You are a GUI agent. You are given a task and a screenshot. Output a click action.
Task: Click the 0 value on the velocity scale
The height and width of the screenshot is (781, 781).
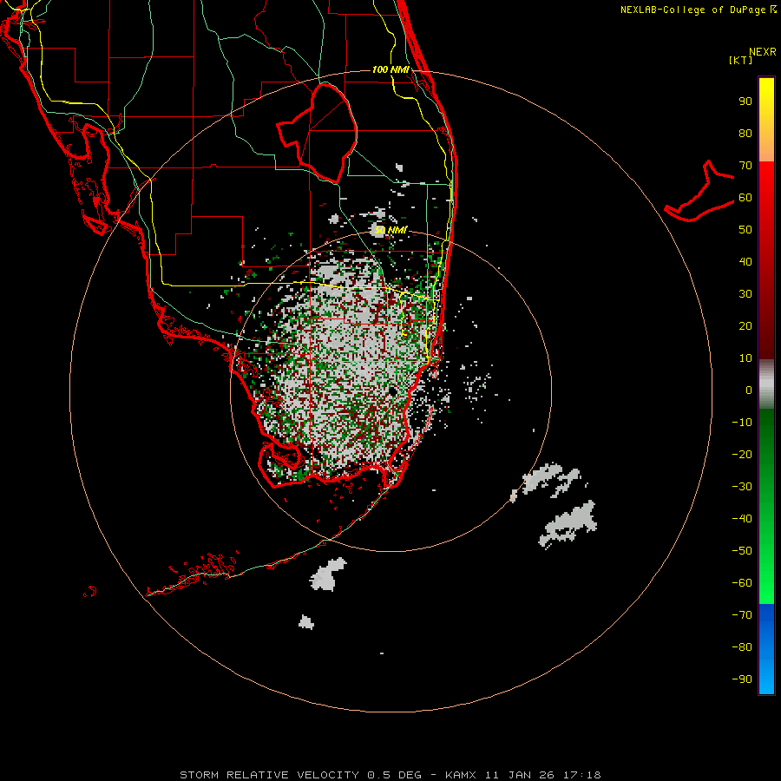[749, 390]
